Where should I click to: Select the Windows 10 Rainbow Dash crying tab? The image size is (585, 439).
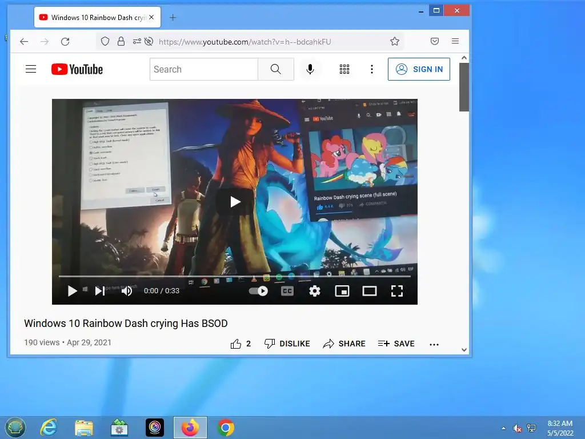(x=97, y=17)
